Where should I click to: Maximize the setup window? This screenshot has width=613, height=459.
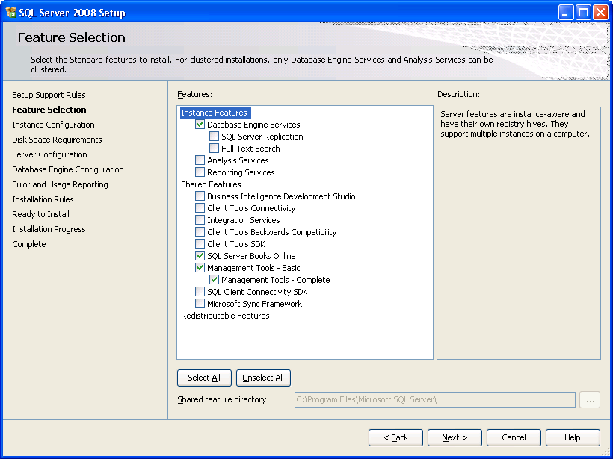point(583,13)
